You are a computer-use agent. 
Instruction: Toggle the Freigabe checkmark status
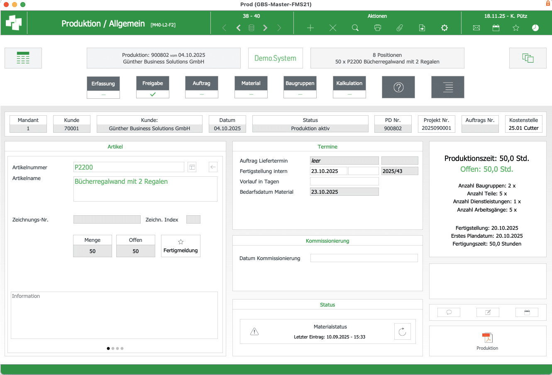153,94
